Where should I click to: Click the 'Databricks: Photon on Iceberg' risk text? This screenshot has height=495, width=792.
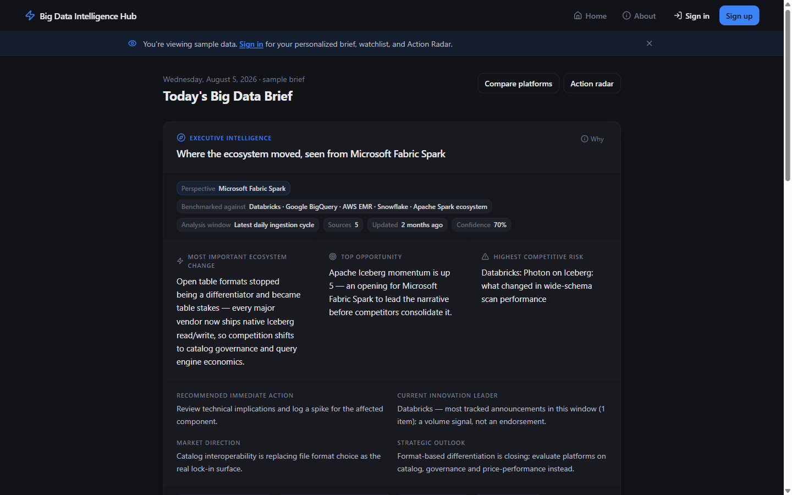point(537,286)
